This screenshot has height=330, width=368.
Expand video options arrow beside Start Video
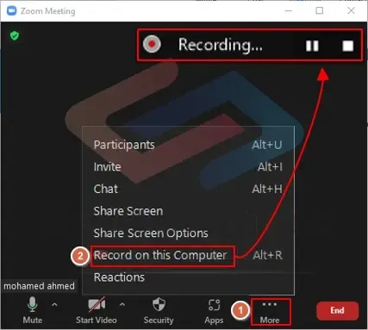122,304
